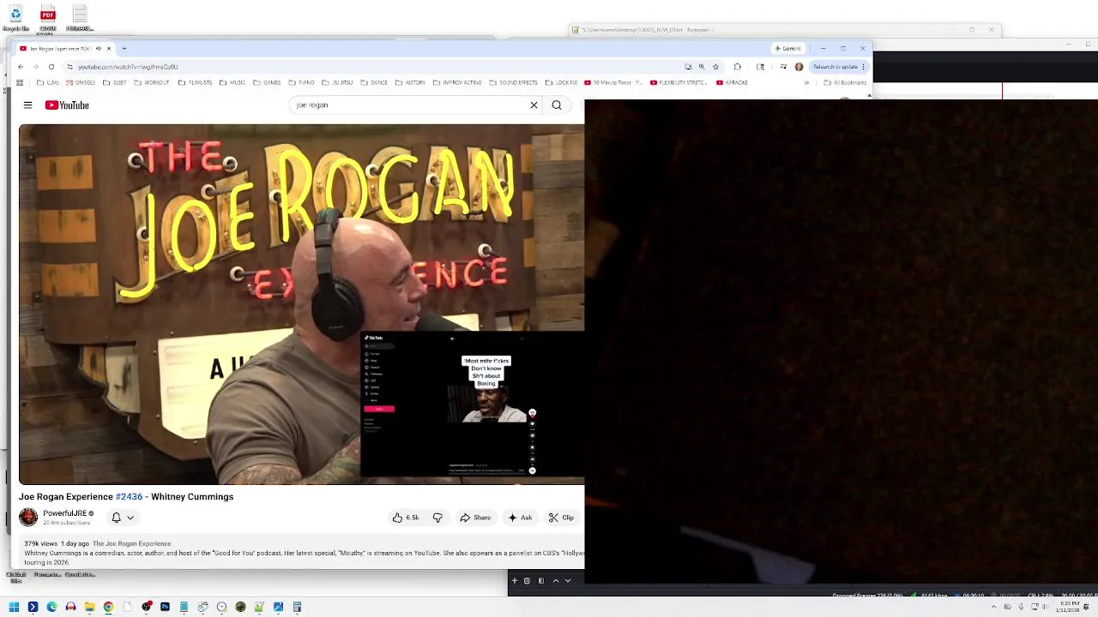Open the taskbar clock and date
Screen dimensions: 1098x617
click(1068, 607)
